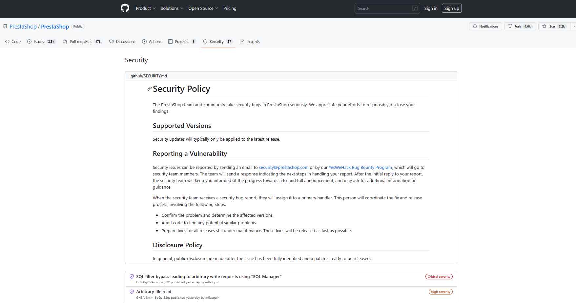Click the Issues count badge 2.5k
The image size is (576, 303).
coord(51,42)
